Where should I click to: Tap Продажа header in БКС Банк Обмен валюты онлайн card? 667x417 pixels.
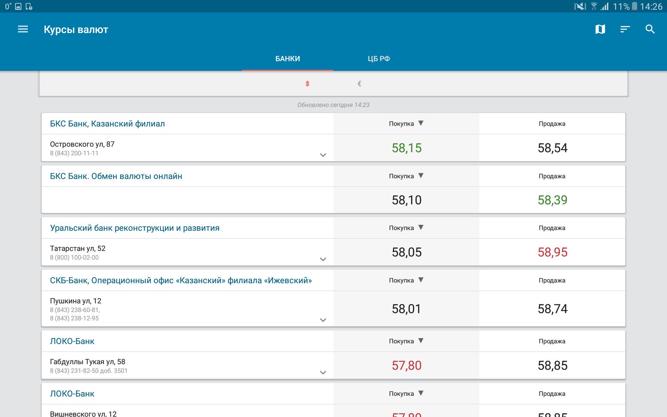click(x=552, y=176)
